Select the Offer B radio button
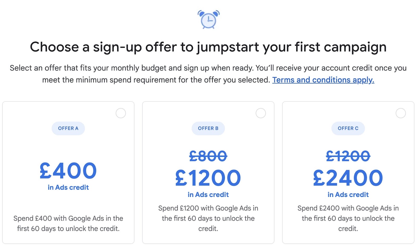The image size is (417, 245). point(261,113)
